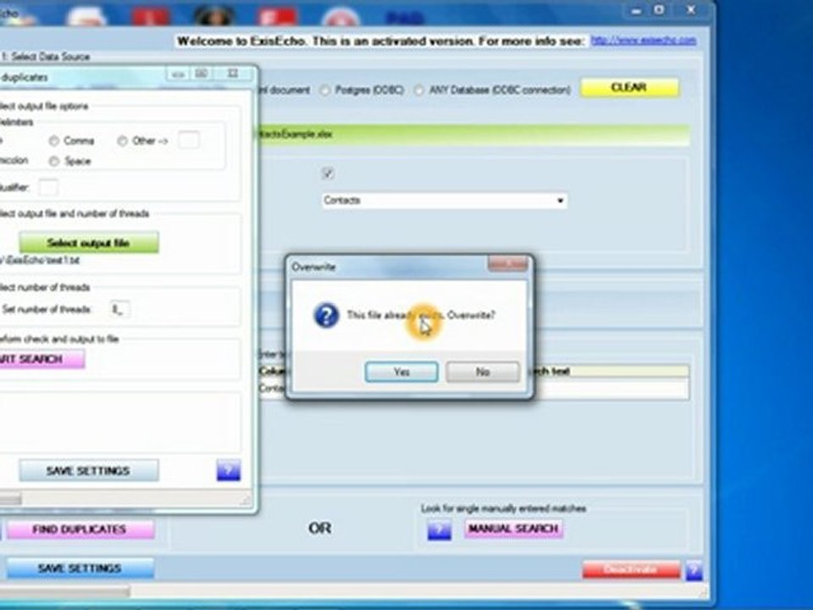The height and width of the screenshot is (610, 813).
Task: Open the blue help icon in duplicates window
Action: pyautogui.click(x=229, y=470)
